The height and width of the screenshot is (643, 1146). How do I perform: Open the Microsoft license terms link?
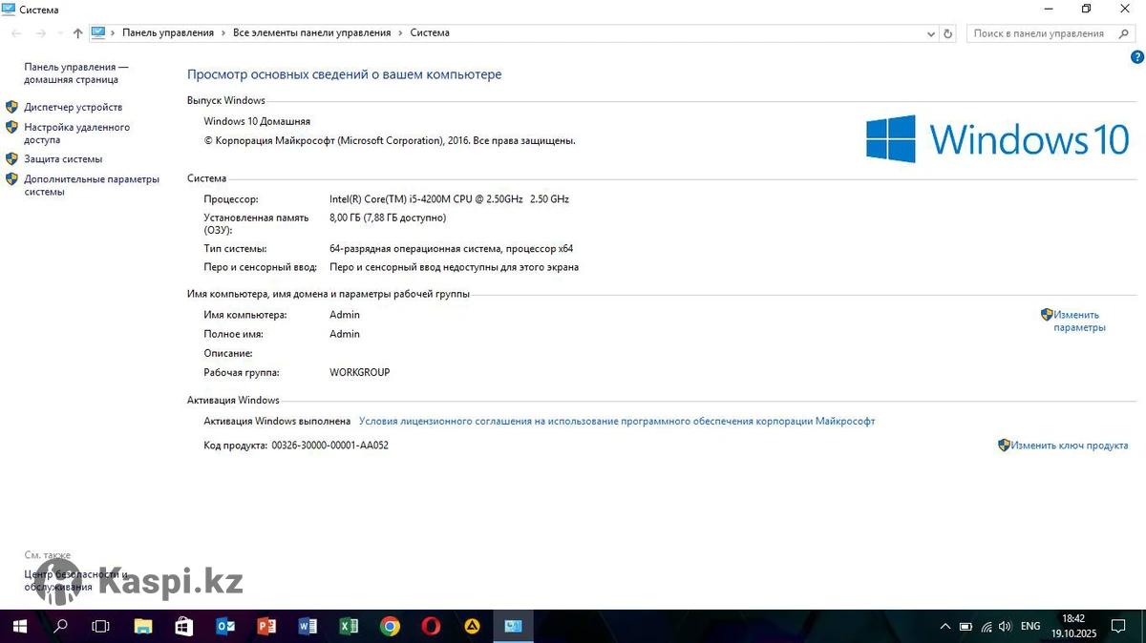pos(616,421)
